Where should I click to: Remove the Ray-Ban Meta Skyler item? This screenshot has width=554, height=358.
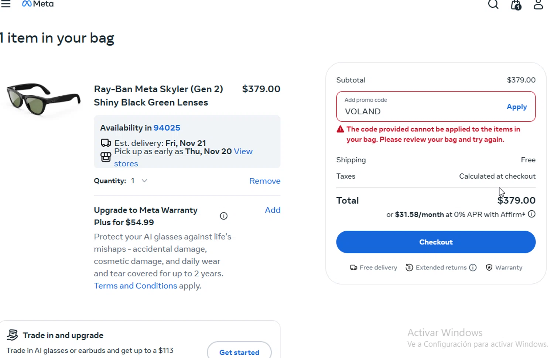[x=264, y=181]
